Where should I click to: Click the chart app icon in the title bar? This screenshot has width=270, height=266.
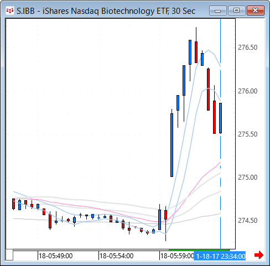click(10, 11)
